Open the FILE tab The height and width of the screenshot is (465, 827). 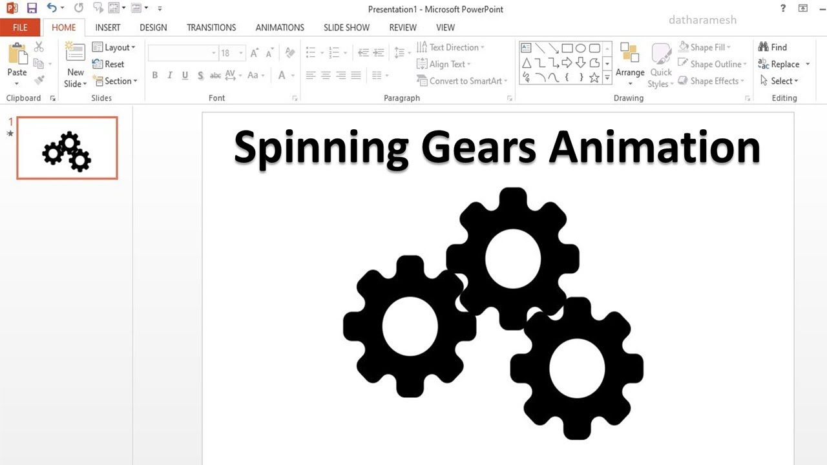coord(20,27)
